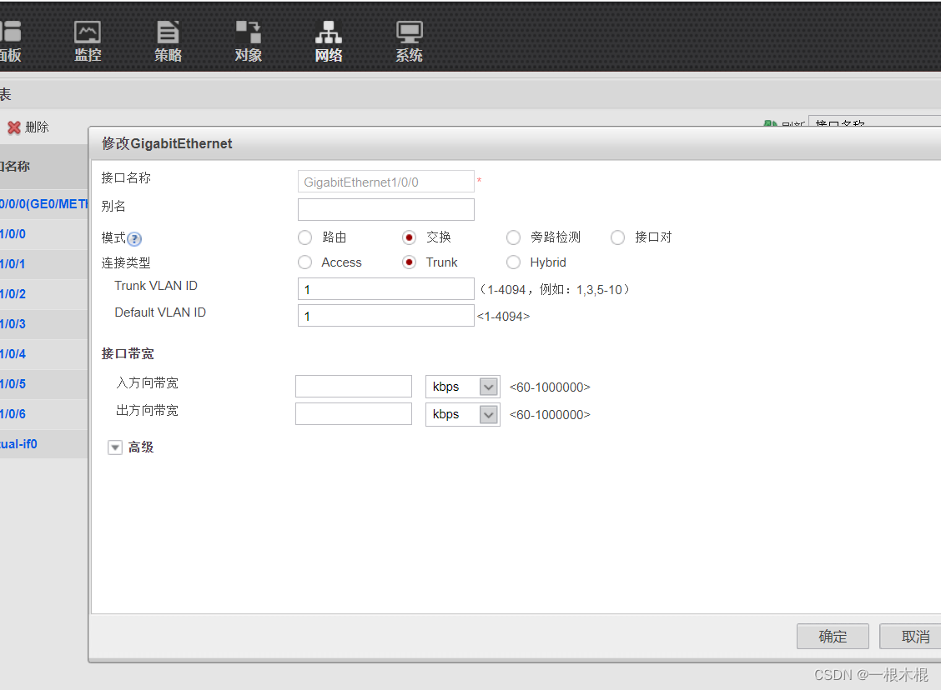Click the 确定 confirm button
The image size is (941, 690).
pos(833,636)
